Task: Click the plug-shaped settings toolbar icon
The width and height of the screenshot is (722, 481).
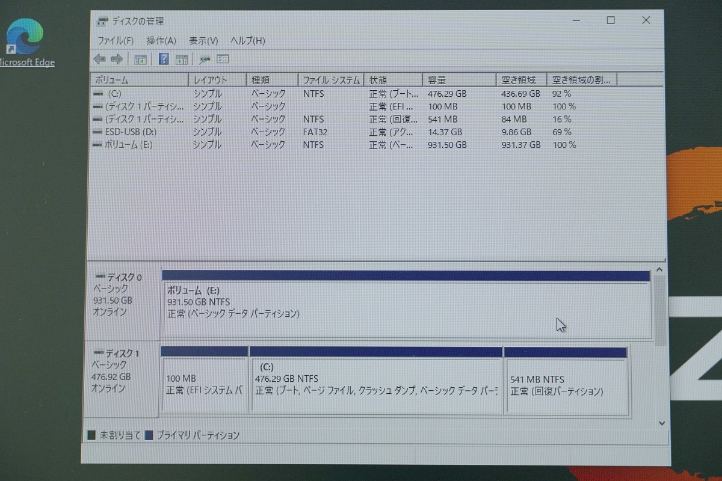Action: coord(205,60)
